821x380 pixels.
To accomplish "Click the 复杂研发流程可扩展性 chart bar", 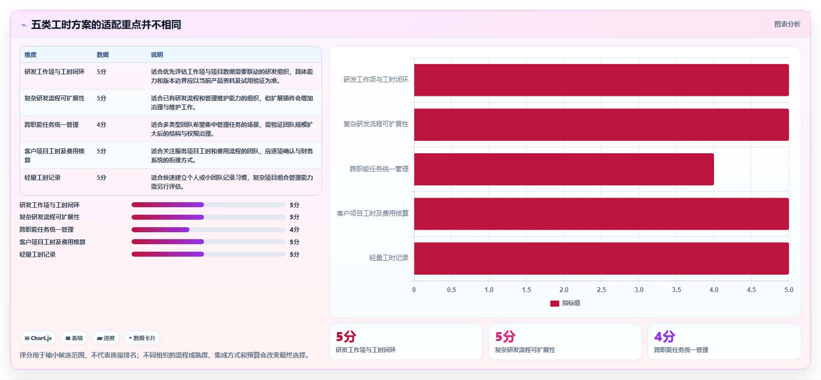I will point(601,124).
